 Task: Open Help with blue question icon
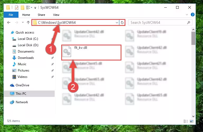[x=192, y=15]
